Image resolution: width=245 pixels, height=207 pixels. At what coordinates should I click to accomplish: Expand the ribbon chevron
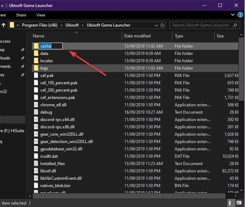pos(233,15)
